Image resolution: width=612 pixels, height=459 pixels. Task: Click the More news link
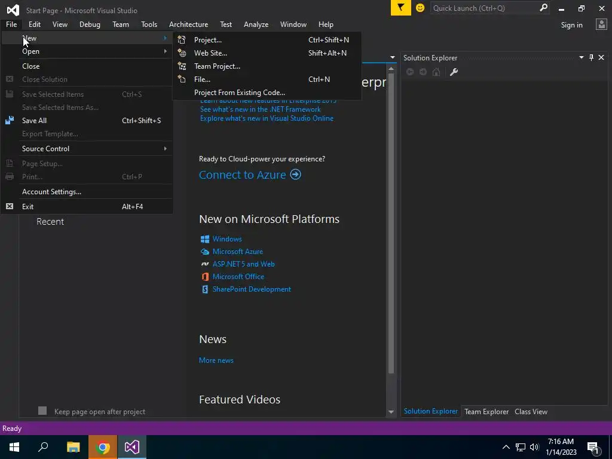tap(216, 360)
